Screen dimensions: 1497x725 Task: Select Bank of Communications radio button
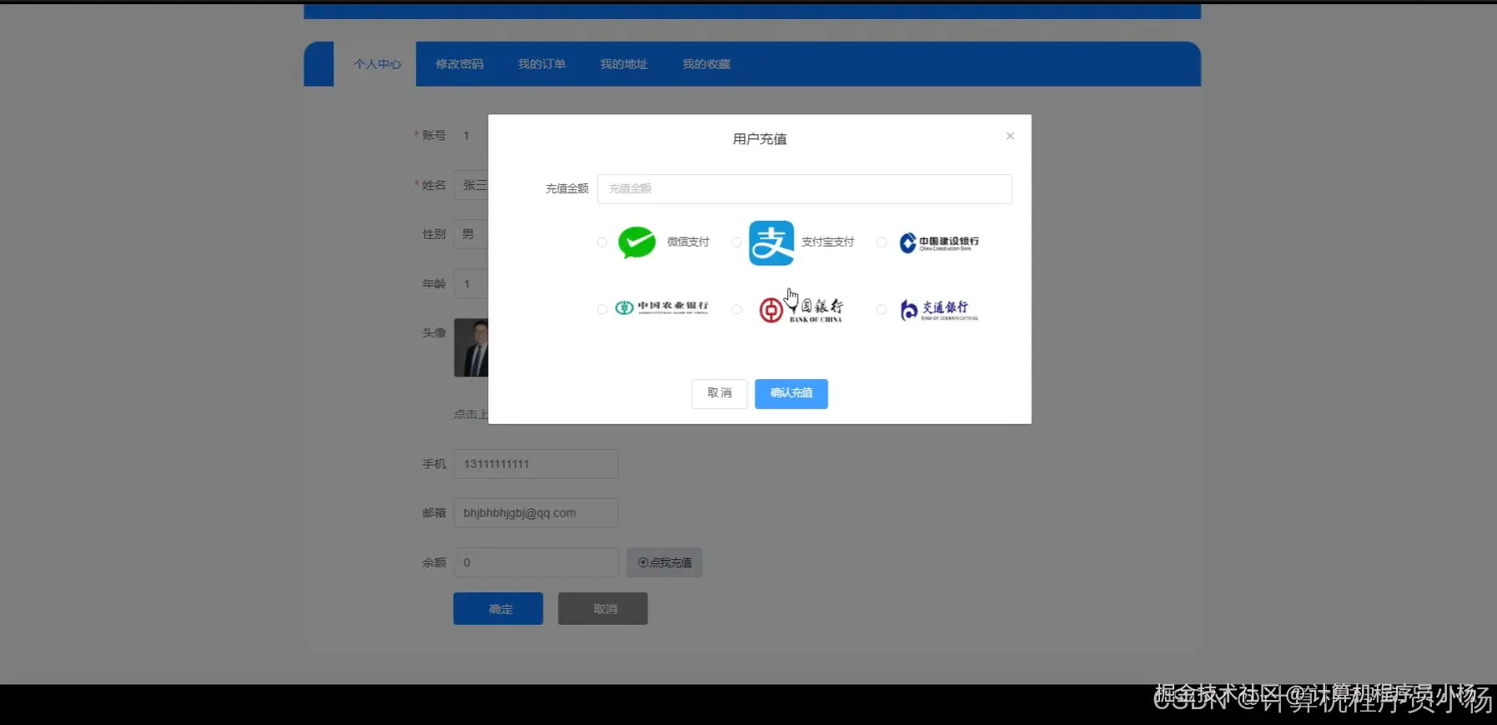point(882,309)
